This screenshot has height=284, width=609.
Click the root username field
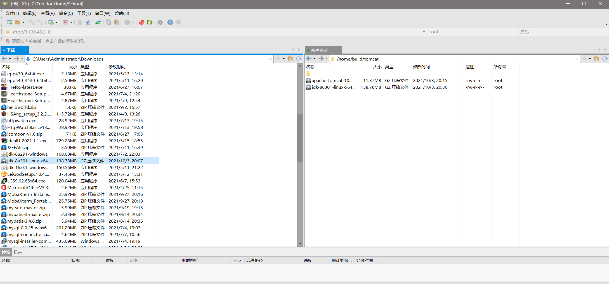(473, 32)
